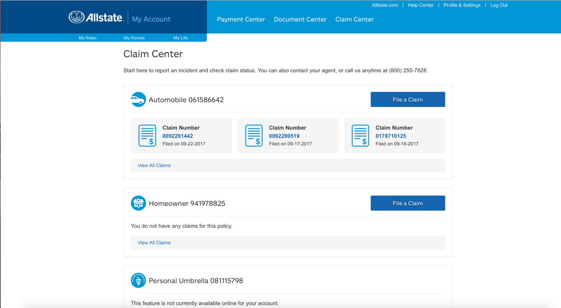Image resolution: width=561 pixels, height=308 pixels.
Task: Open the Claim Center menu
Action: (354, 19)
